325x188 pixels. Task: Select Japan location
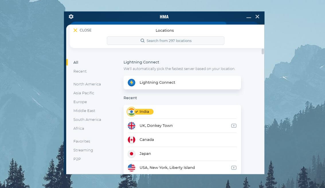[182, 154]
